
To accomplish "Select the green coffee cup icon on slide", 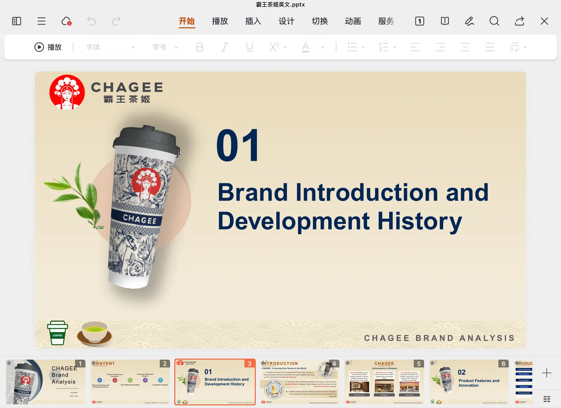I will click(58, 333).
